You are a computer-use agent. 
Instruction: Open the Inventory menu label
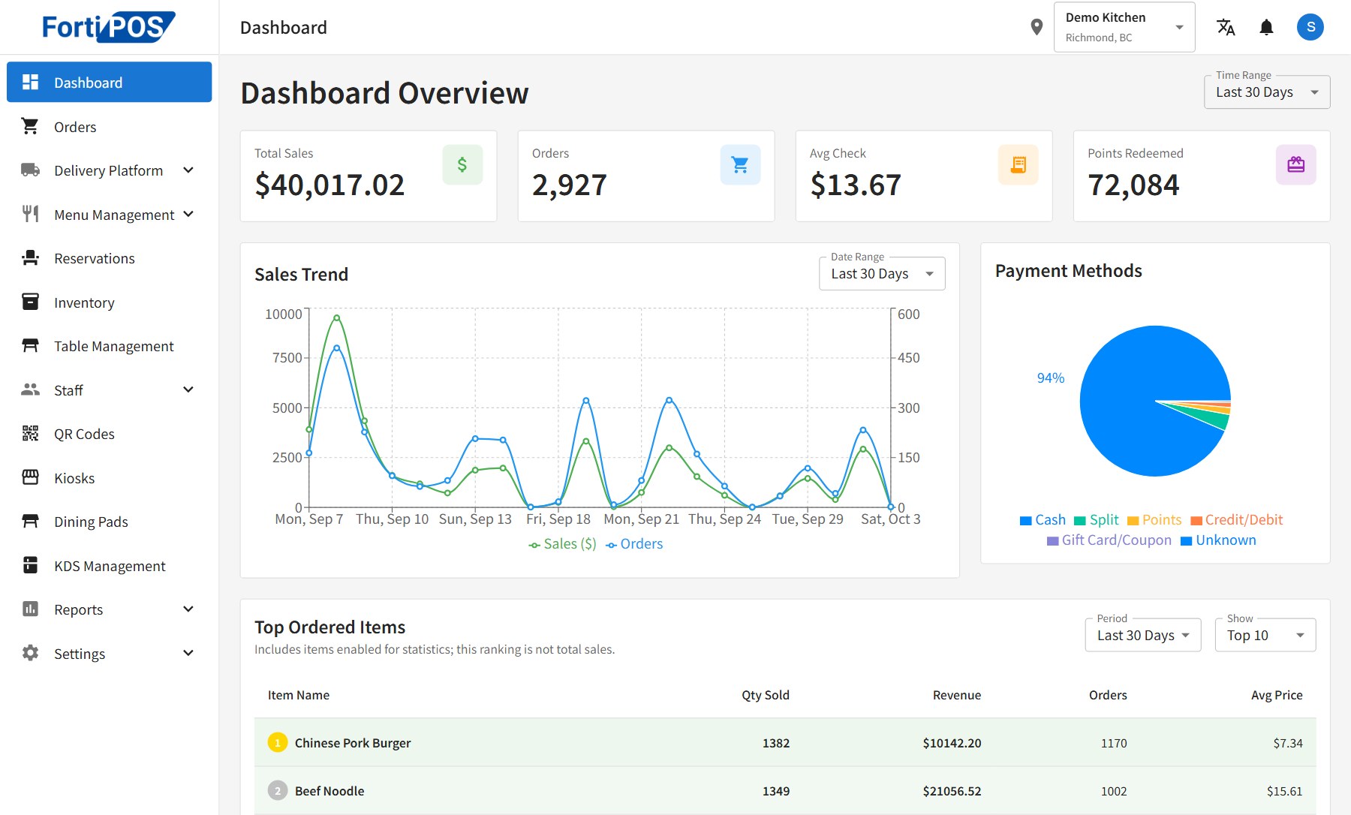(x=84, y=302)
